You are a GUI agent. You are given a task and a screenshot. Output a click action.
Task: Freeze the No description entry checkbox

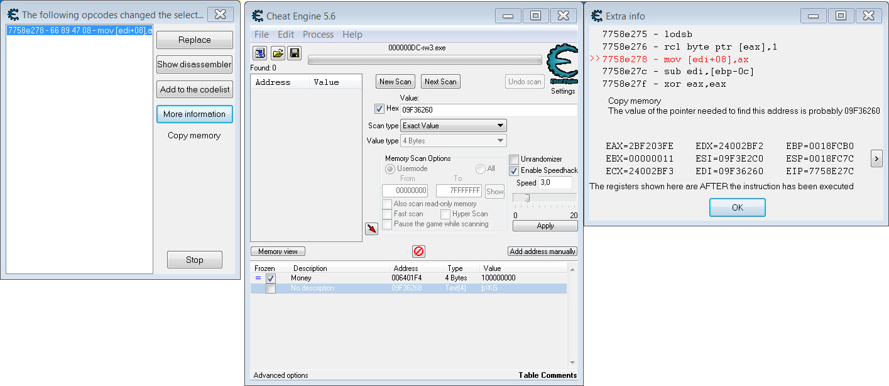(271, 289)
